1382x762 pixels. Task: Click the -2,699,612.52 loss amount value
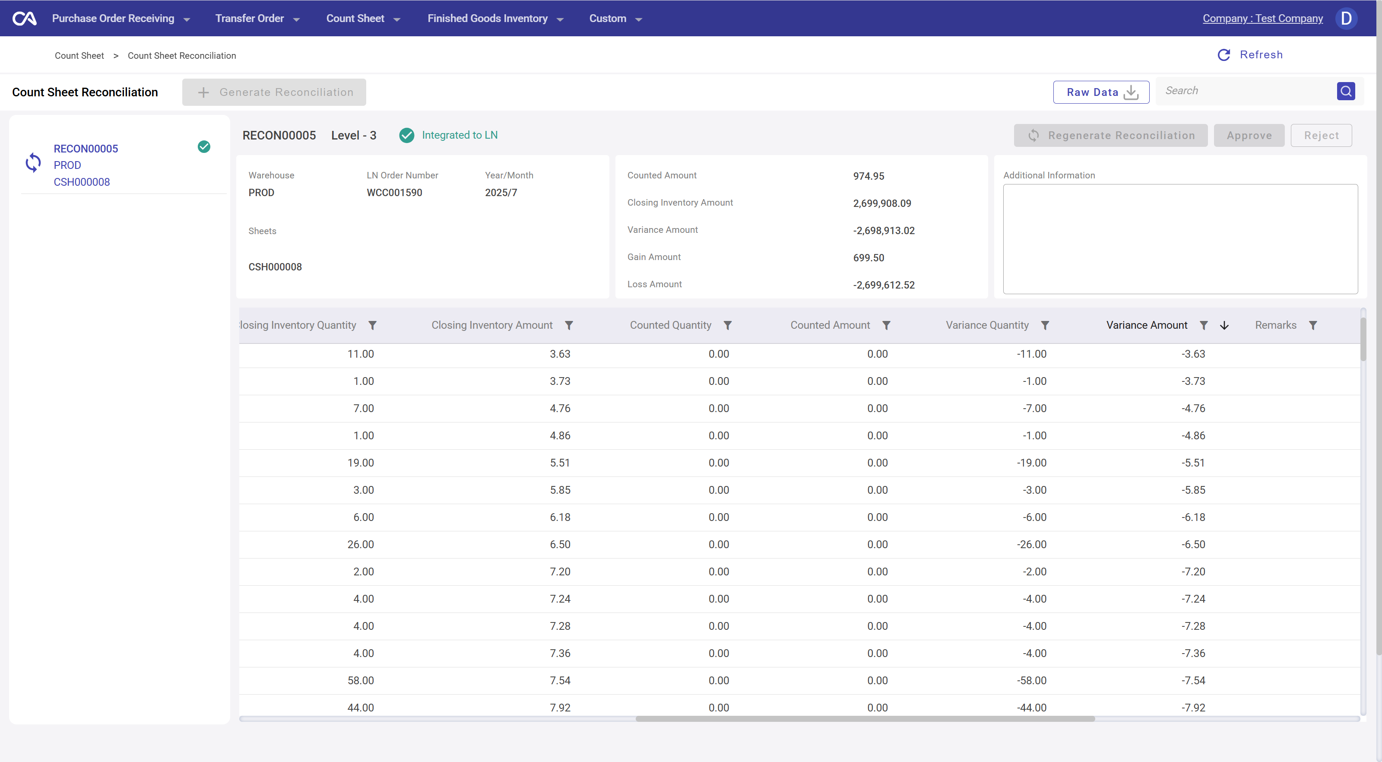pos(884,285)
